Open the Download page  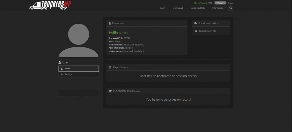(x=178, y=8)
